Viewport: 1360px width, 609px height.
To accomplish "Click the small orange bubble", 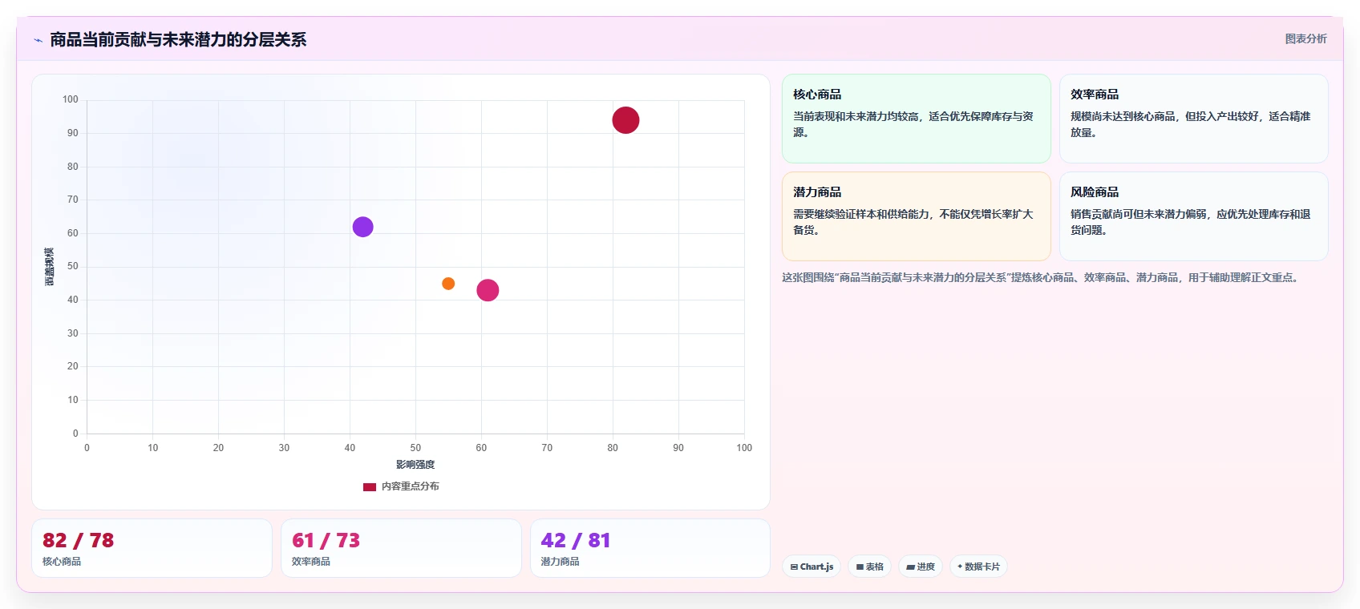I will [448, 284].
